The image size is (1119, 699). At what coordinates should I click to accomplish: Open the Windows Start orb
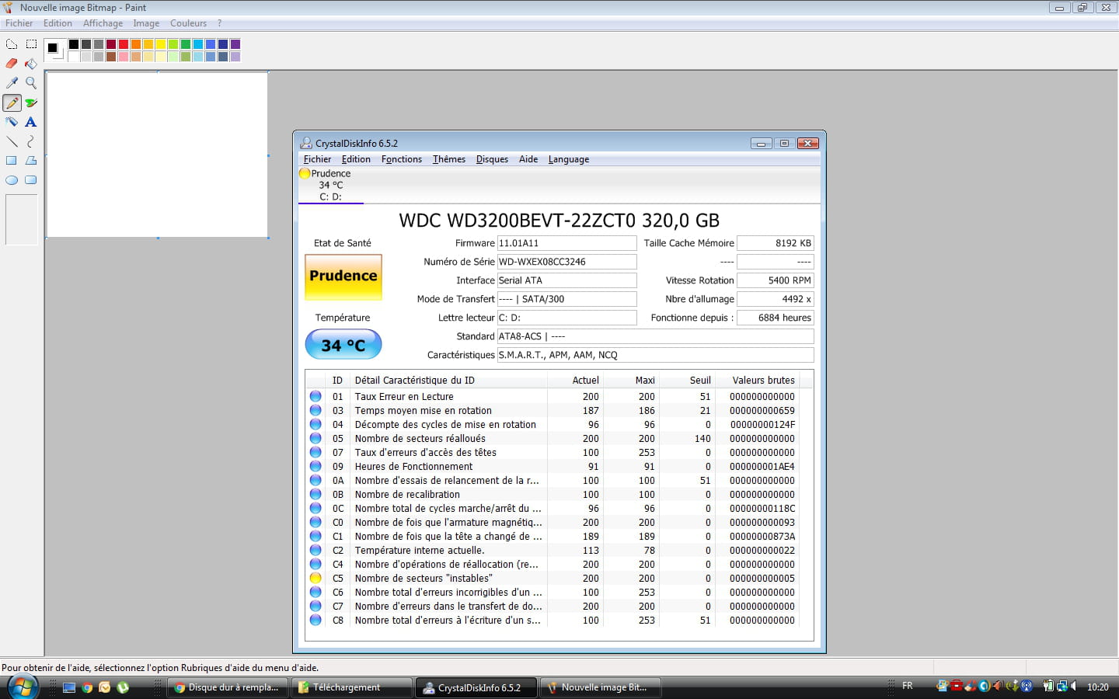(x=23, y=687)
